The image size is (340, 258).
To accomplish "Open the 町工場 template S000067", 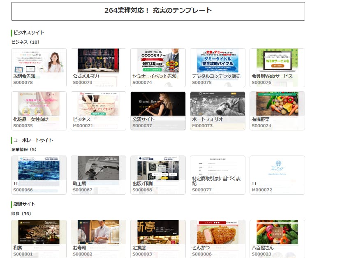I will [98, 175].
